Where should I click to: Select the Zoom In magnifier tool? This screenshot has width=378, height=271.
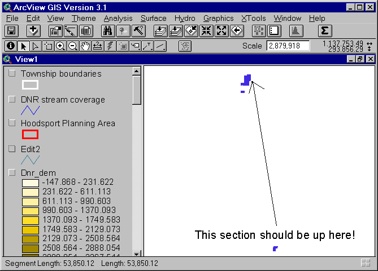[60, 46]
